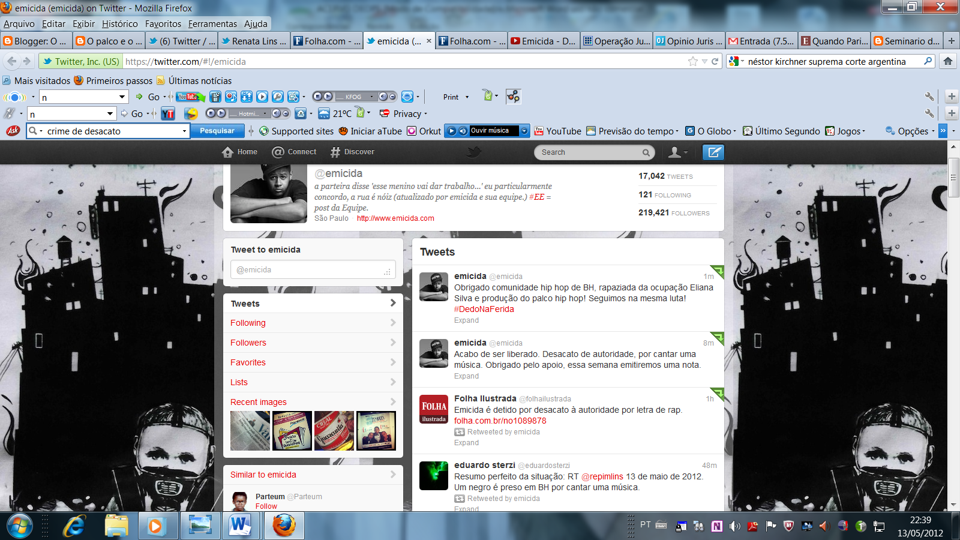Click the bookmark star in address bar

pos(693,61)
